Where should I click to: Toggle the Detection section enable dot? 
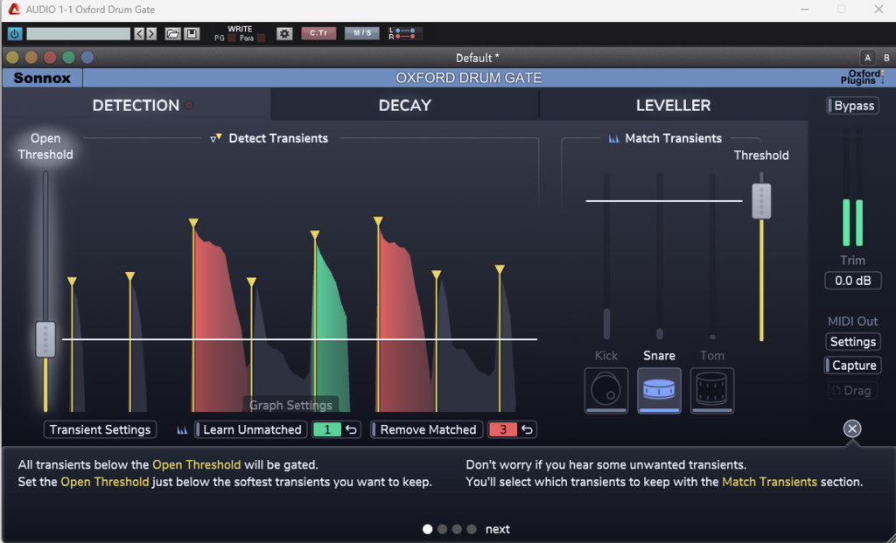(189, 106)
